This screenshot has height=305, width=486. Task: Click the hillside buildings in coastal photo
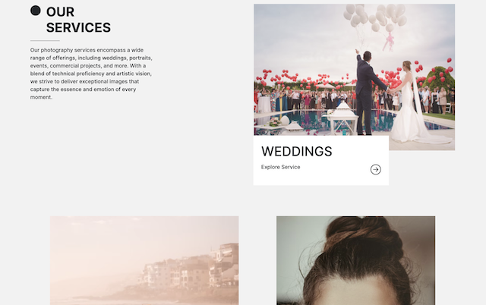tap(189, 268)
